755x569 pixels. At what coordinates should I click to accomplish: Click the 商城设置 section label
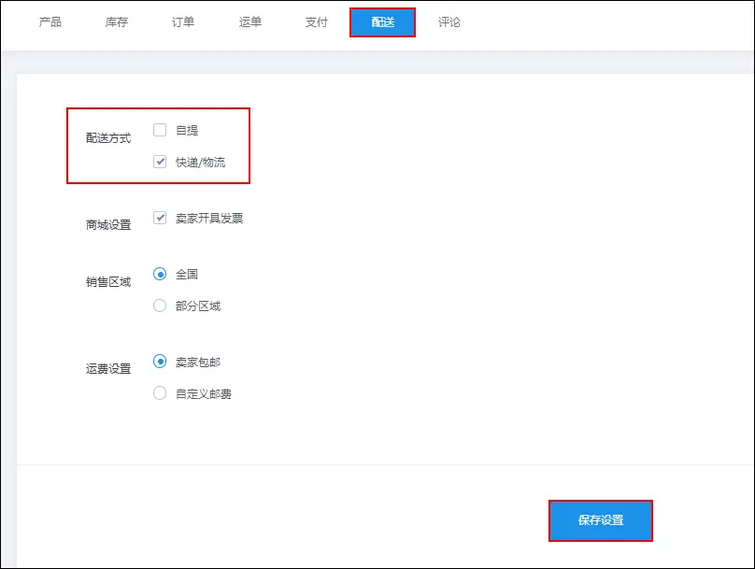pos(108,224)
